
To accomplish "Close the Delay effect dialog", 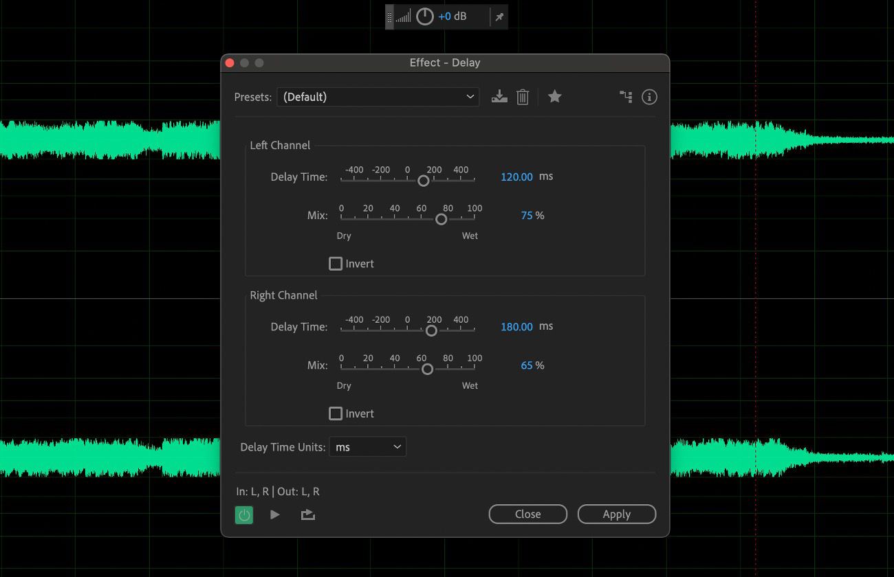I will [527, 514].
